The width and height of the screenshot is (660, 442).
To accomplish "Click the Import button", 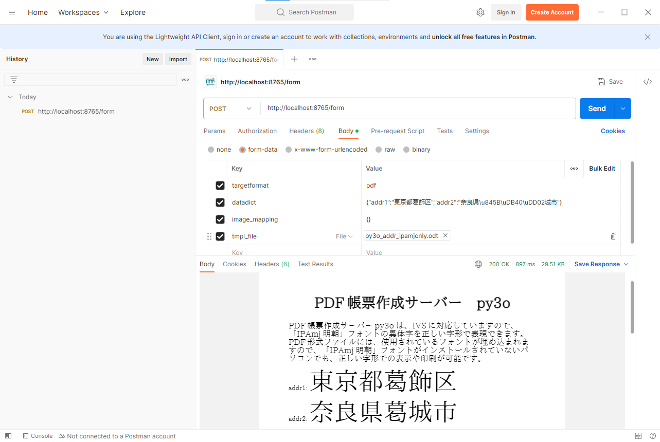I will click(x=178, y=59).
